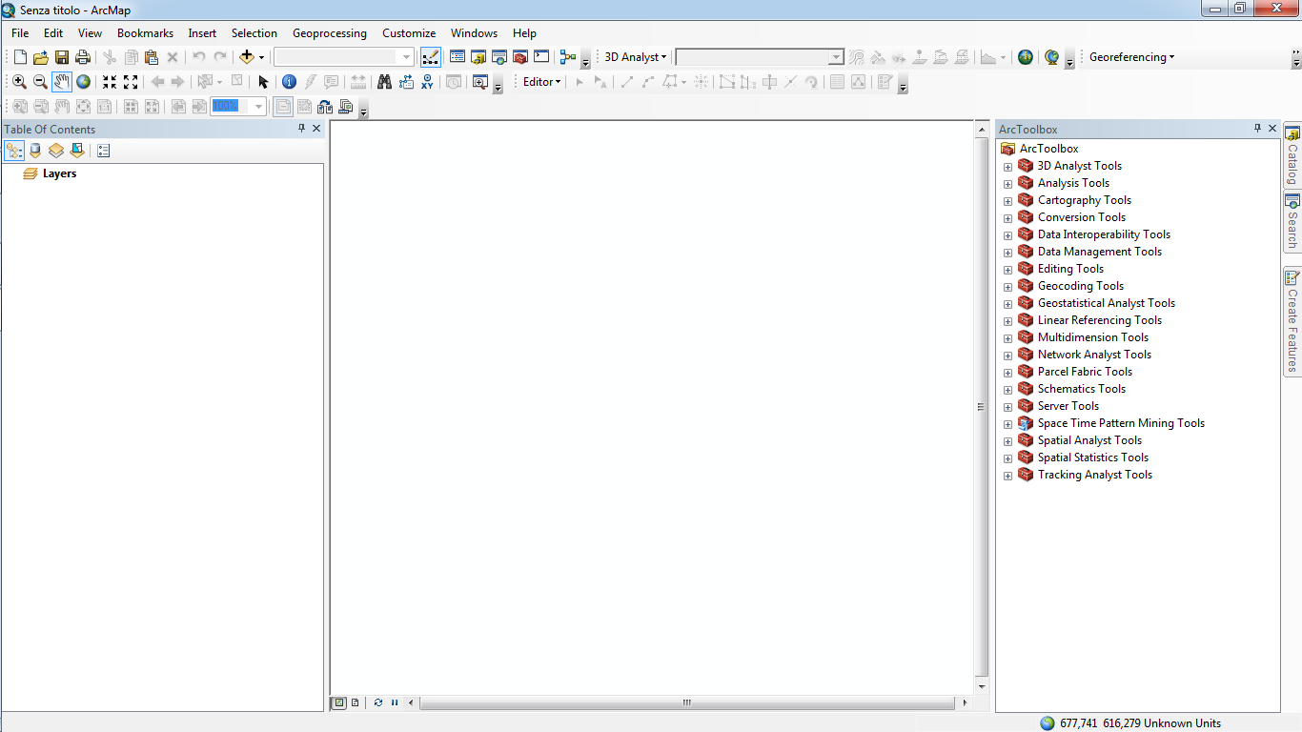
Task: Refresh the map view
Action: click(x=378, y=702)
